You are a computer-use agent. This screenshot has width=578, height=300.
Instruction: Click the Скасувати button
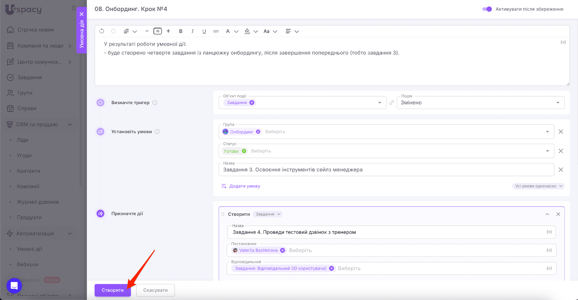click(x=155, y=290)
